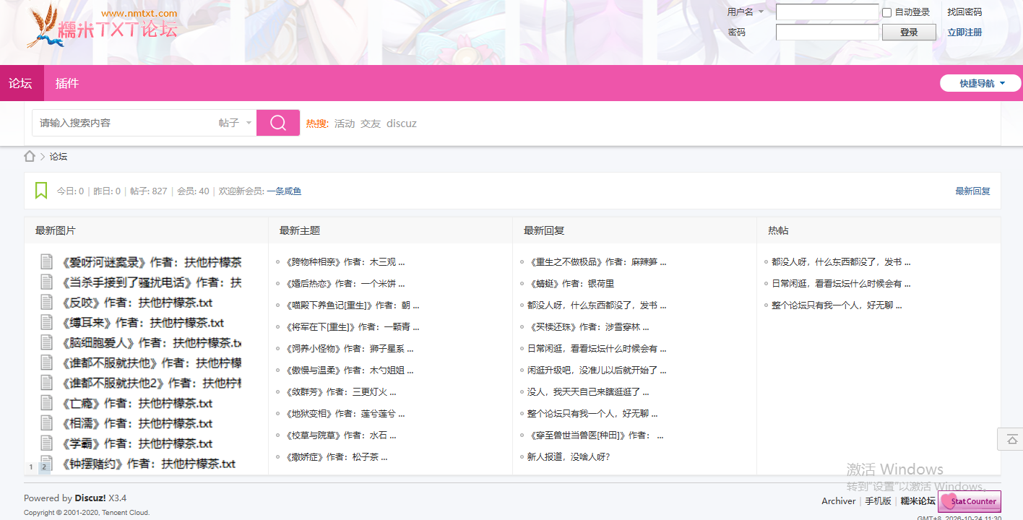Click file icon beside 《钟摆赌约》

47,462
